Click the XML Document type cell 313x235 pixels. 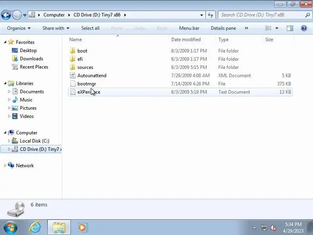[x=234, y=76]
